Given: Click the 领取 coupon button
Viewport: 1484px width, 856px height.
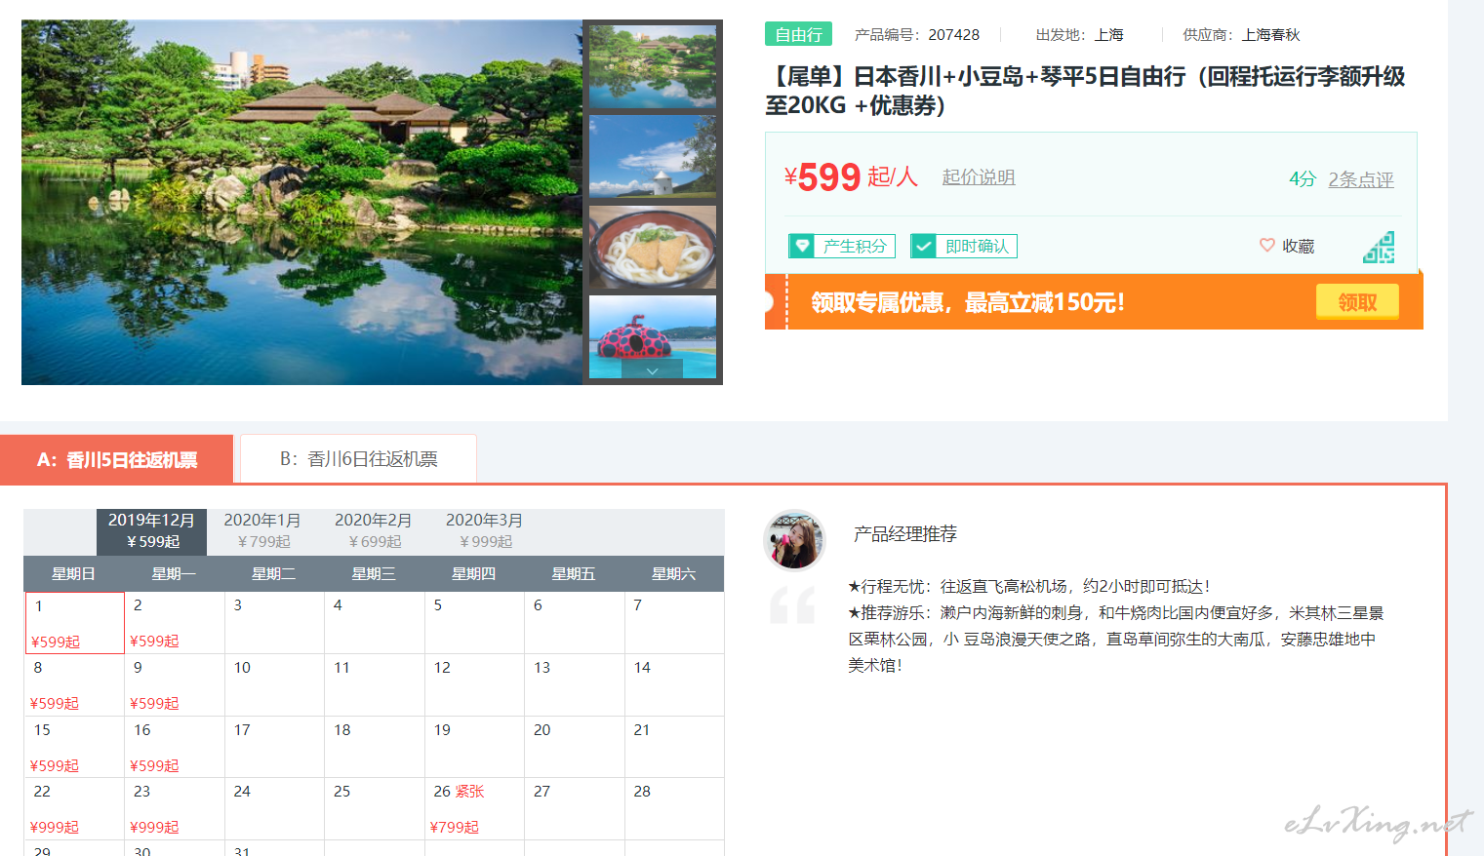Looking at the screenshot, I should (x=1357, y=302).
